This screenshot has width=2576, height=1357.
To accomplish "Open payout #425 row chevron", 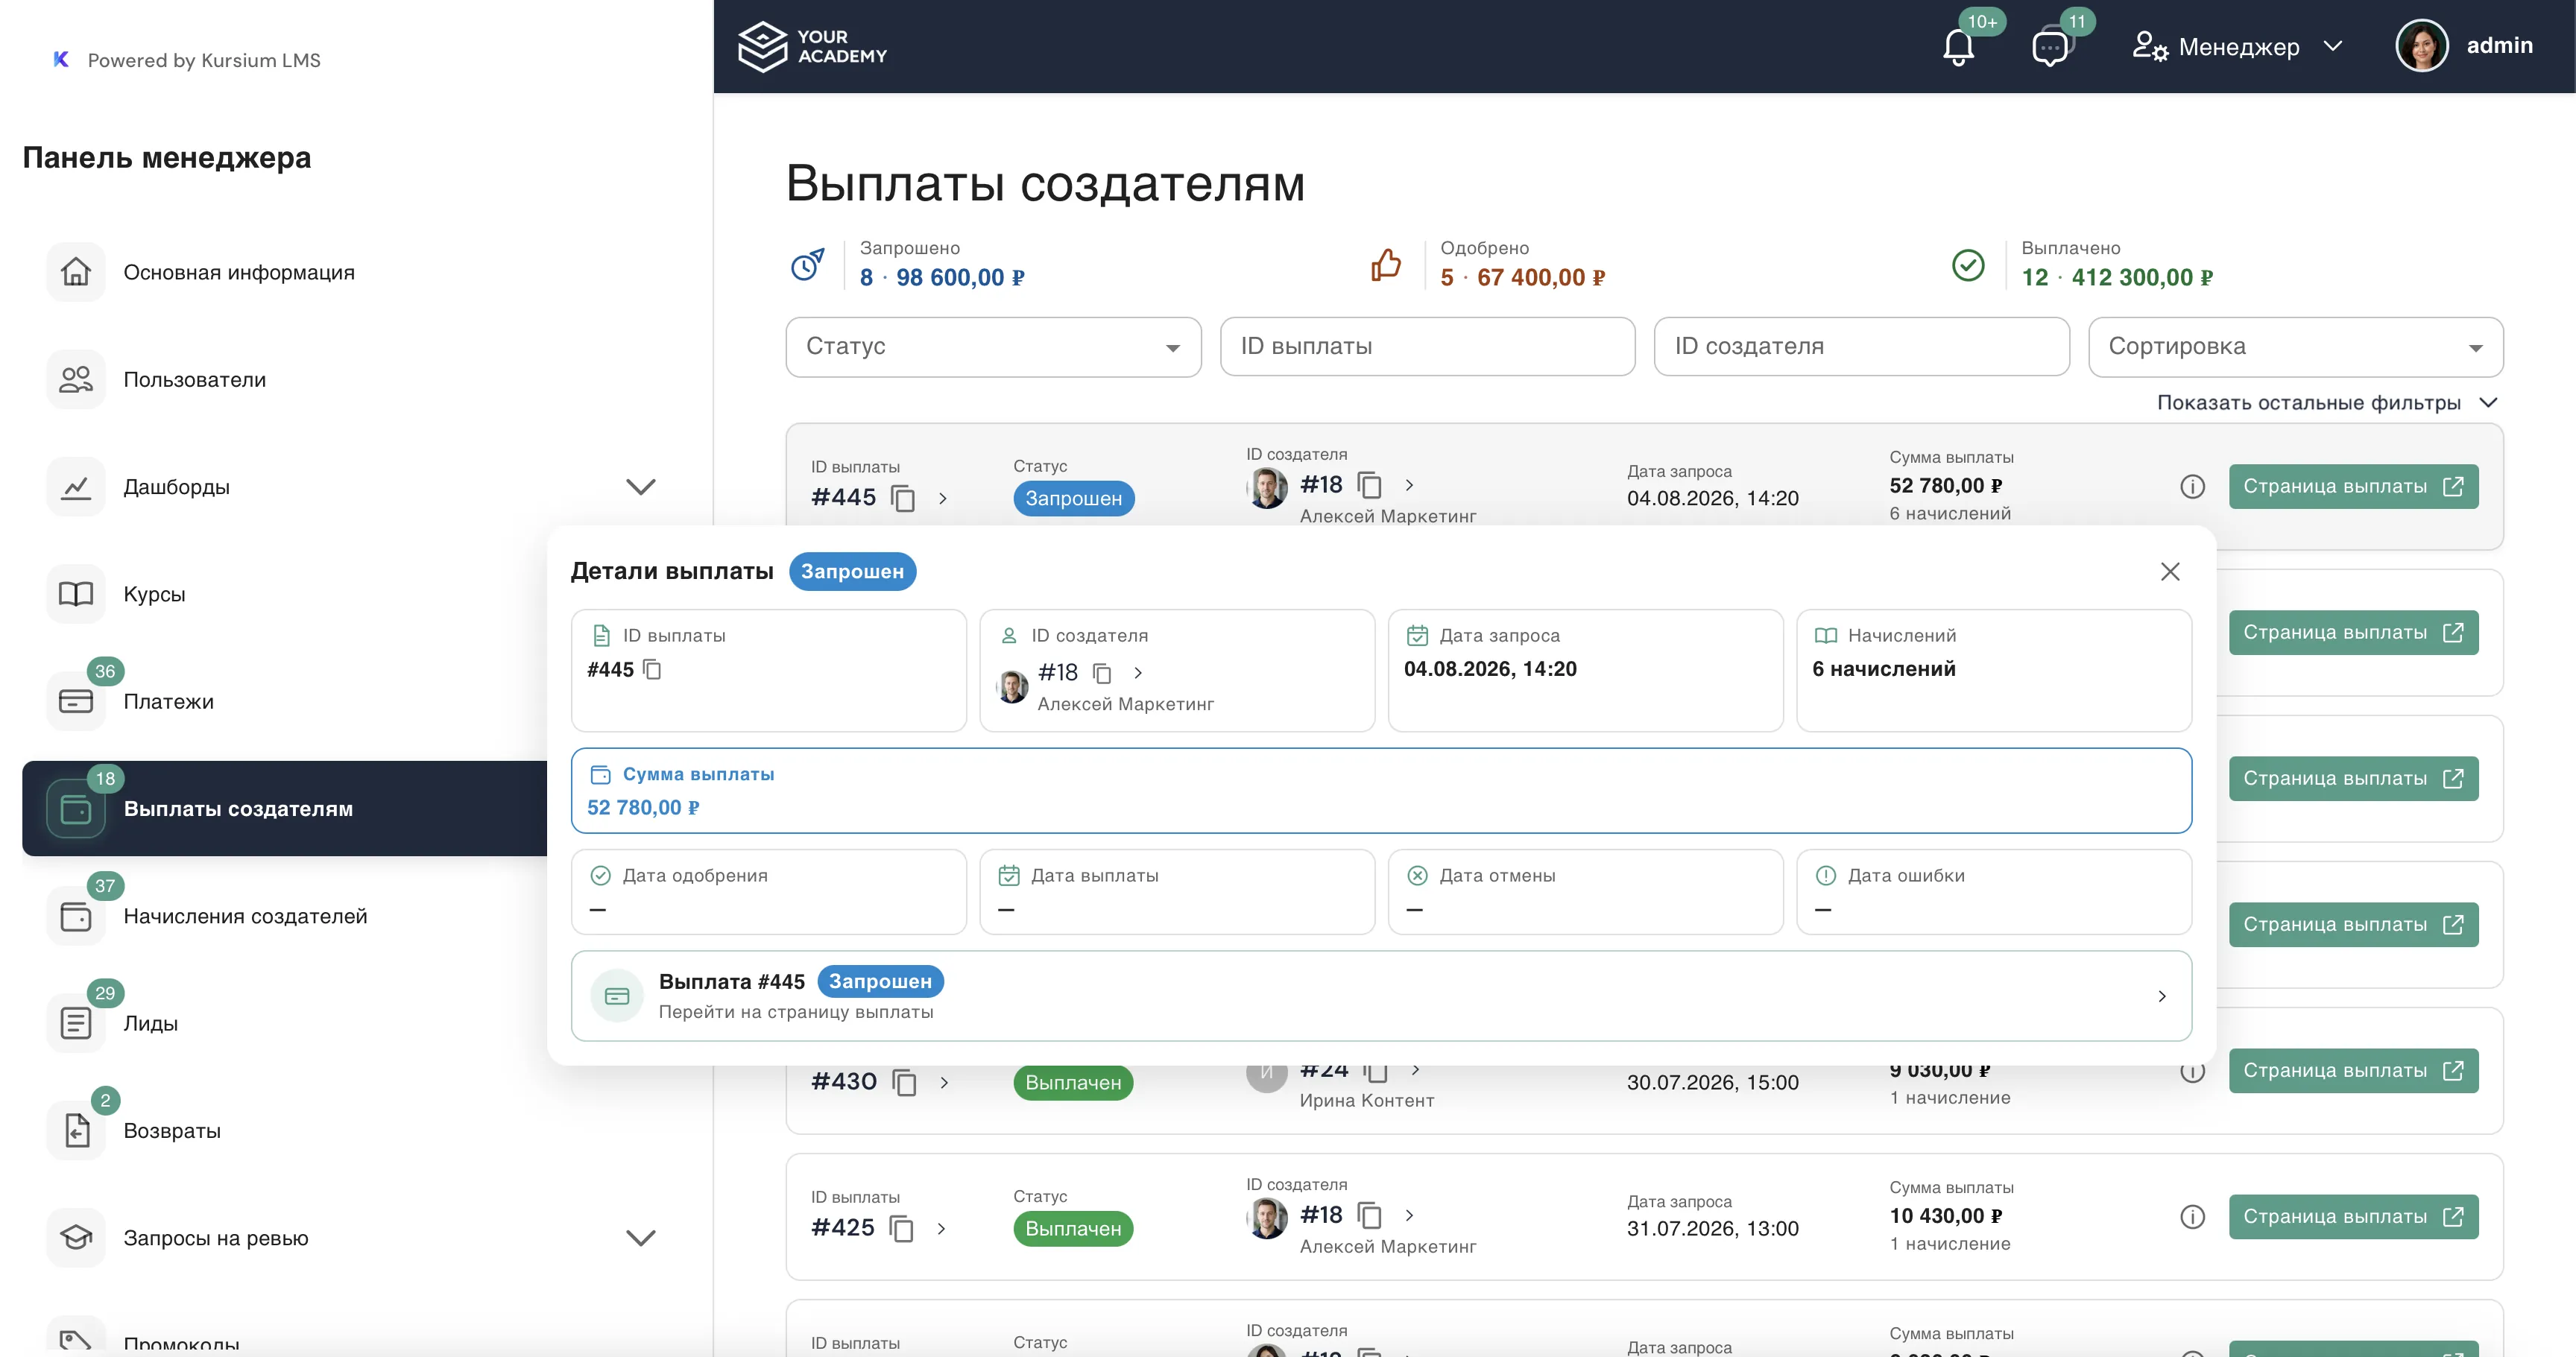I will 941,1228.
